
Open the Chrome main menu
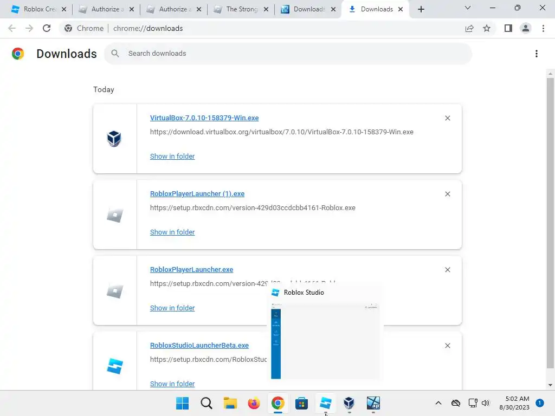point(543,28)
